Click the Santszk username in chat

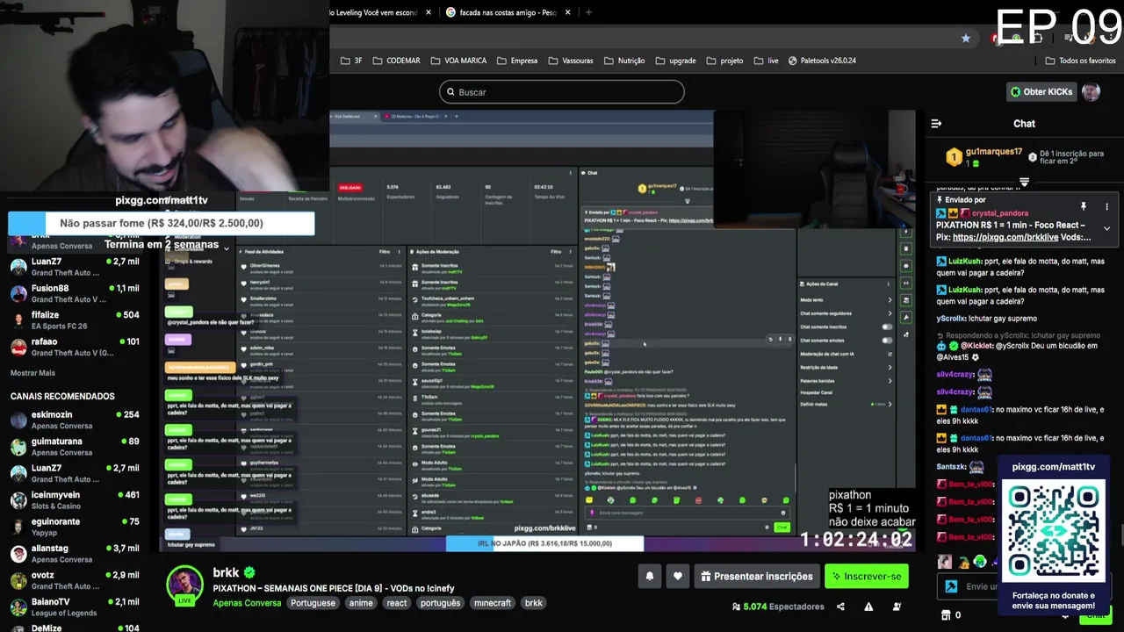[952, 467]
